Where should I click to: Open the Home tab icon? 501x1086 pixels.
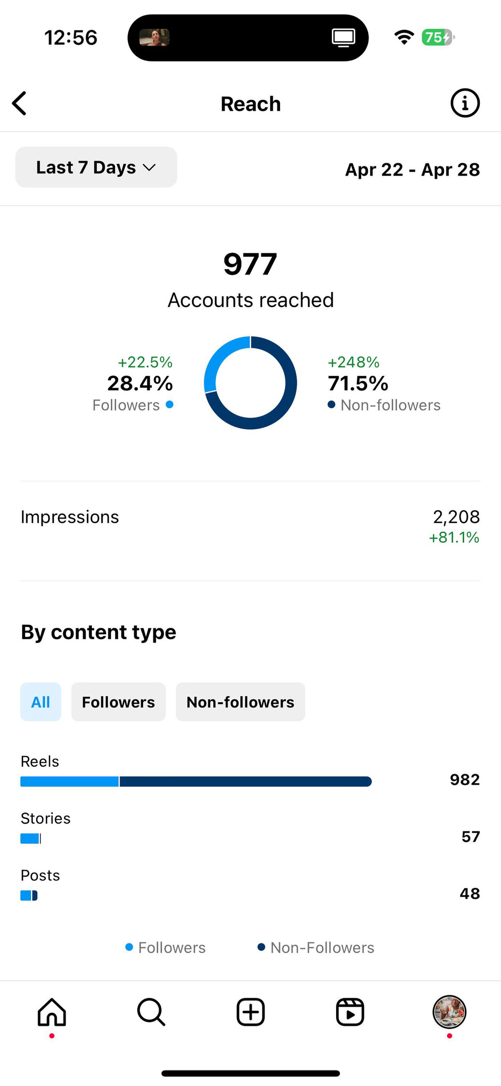(52, 1012)
